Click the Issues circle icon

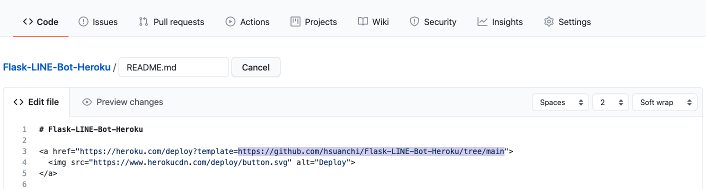coord(83,22)
